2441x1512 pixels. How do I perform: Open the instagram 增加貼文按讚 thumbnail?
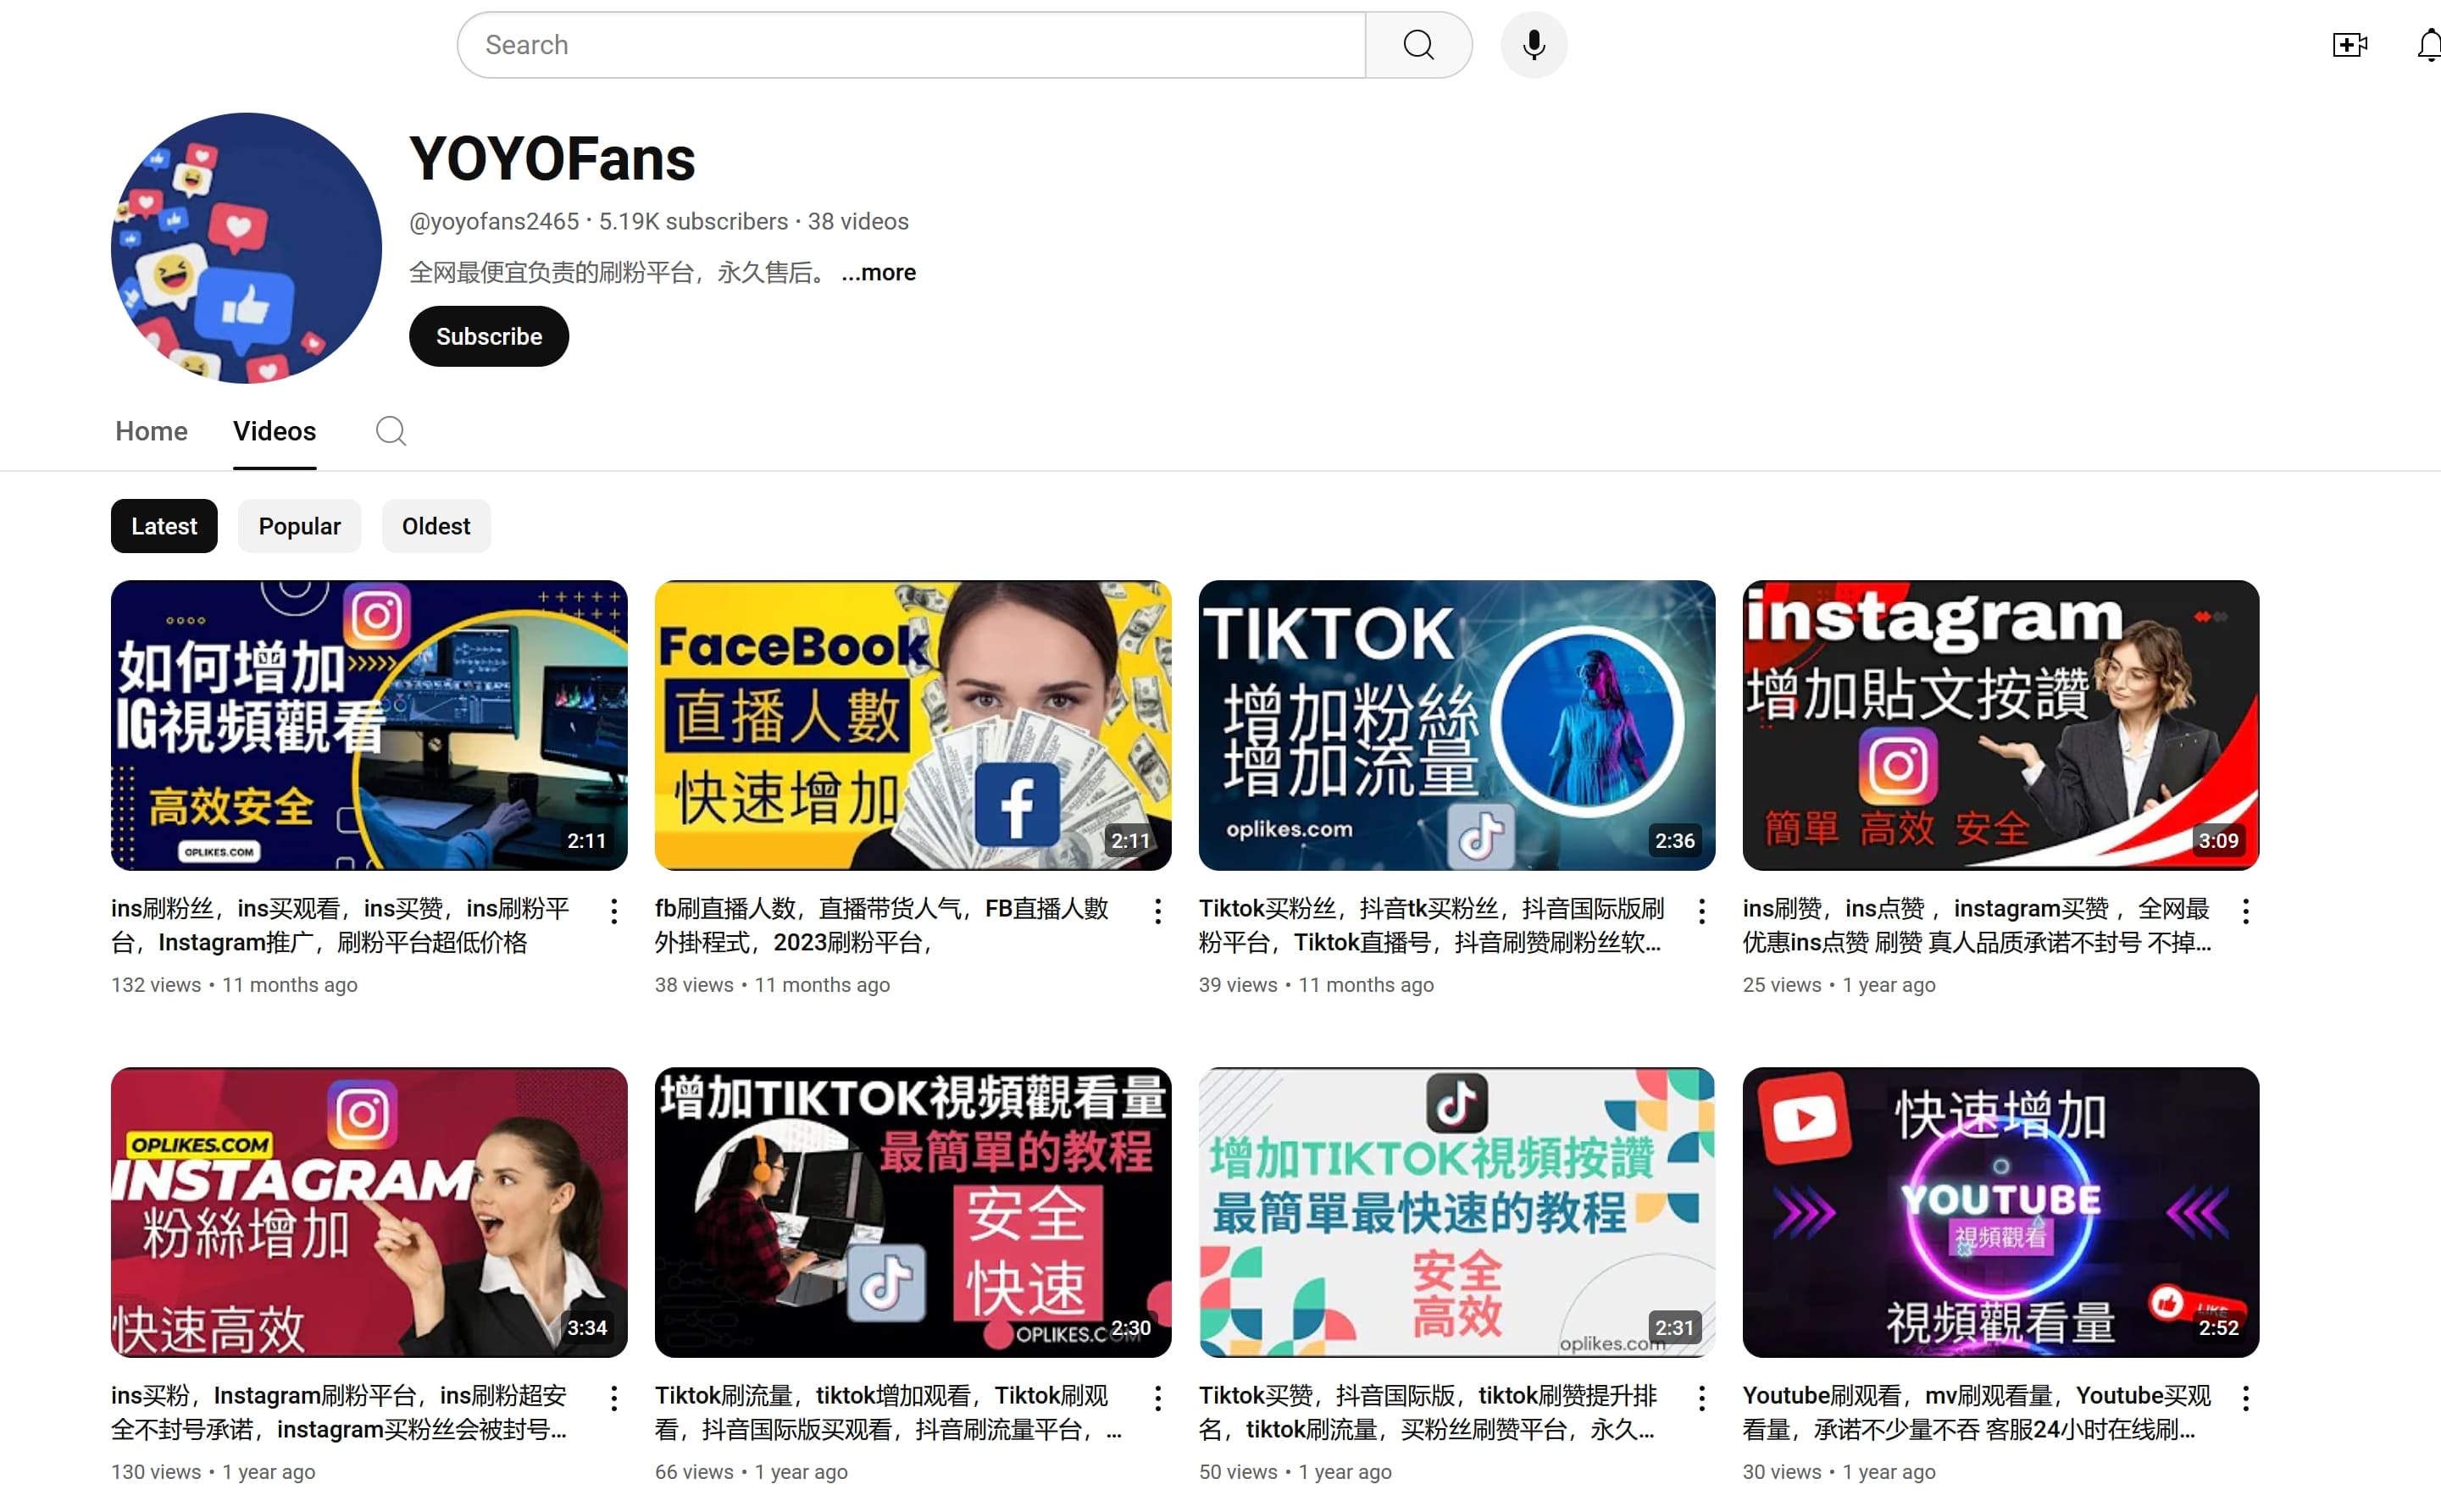2001,725
